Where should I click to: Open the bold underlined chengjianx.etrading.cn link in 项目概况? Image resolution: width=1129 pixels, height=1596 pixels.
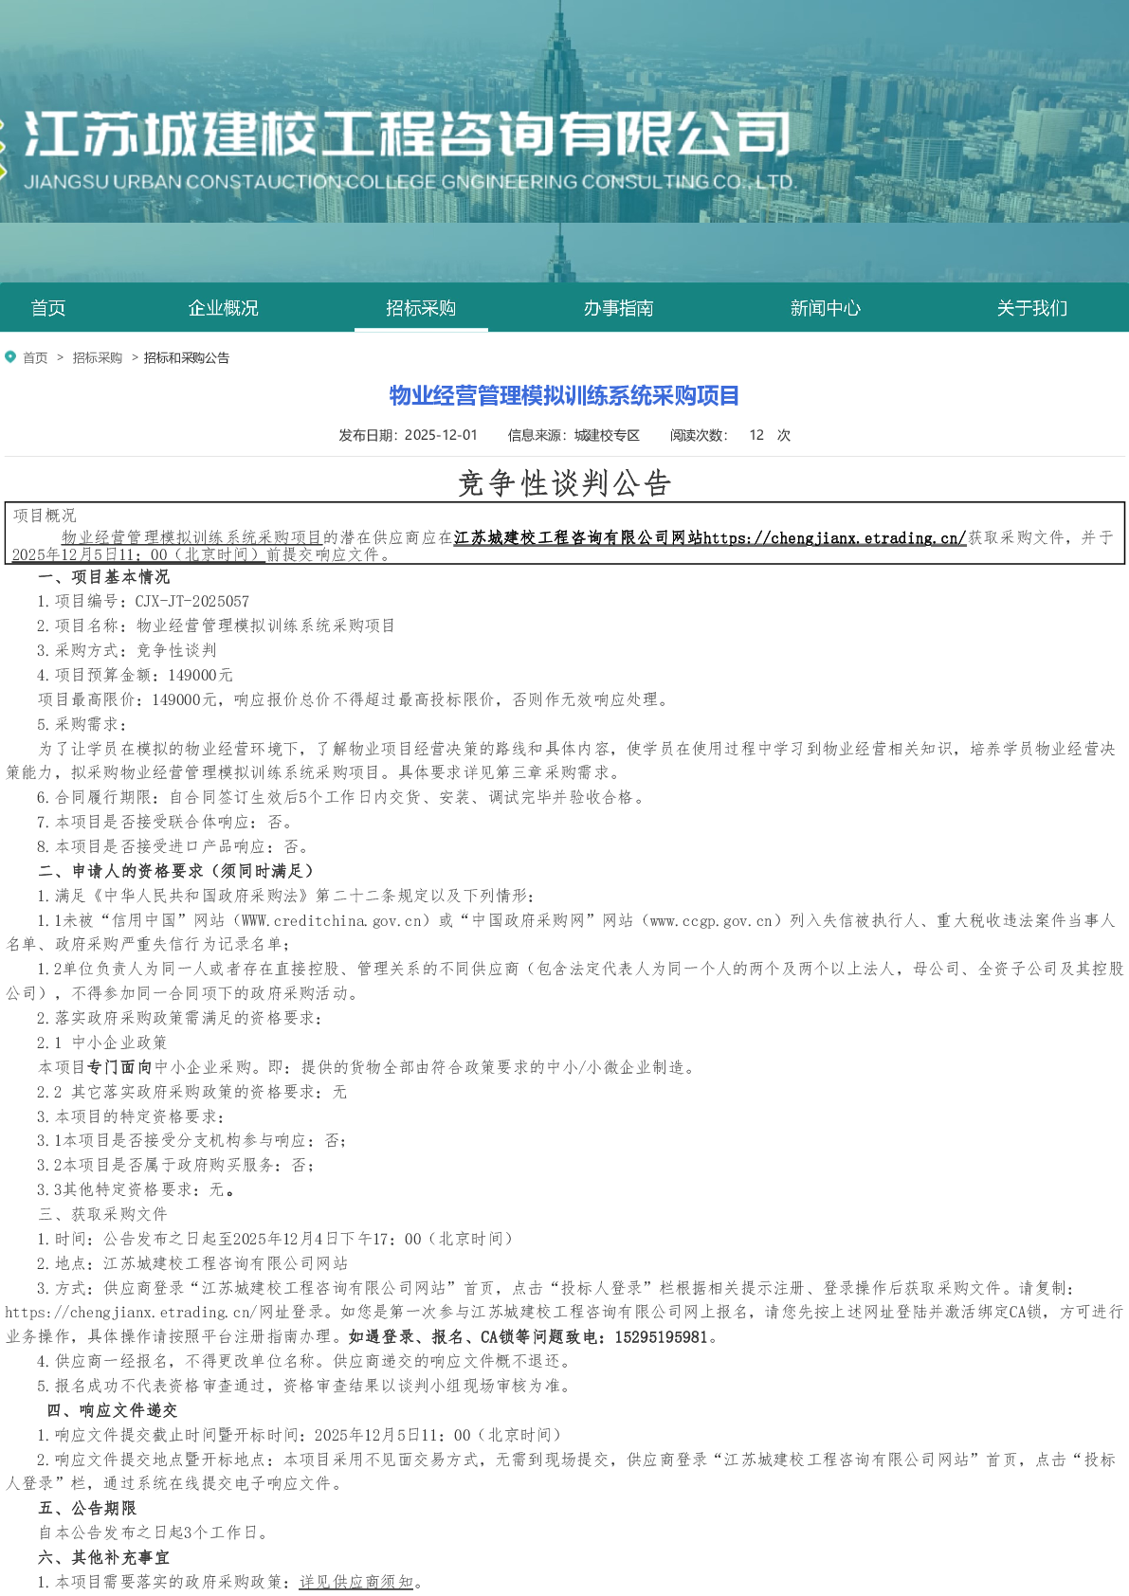coord(834,538)
